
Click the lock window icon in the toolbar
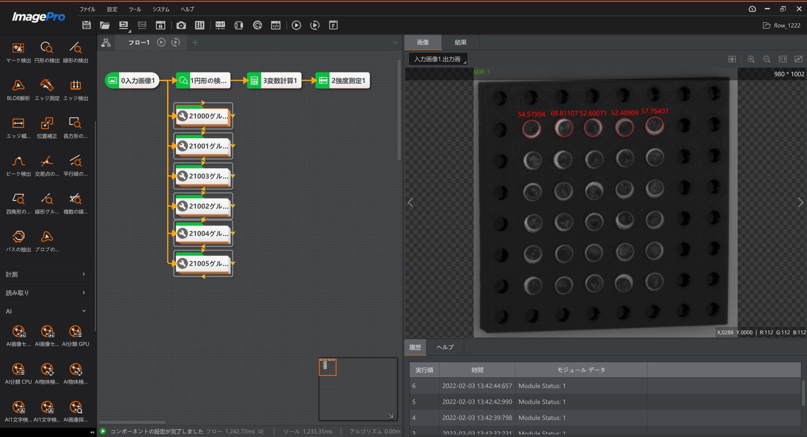click(161, 25)
